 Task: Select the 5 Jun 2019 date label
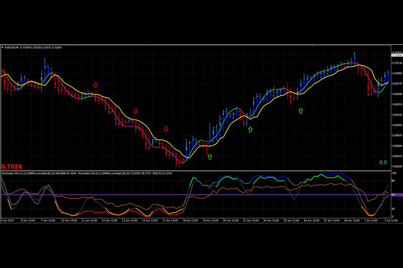pyautogui.click(x=8, y=220)
